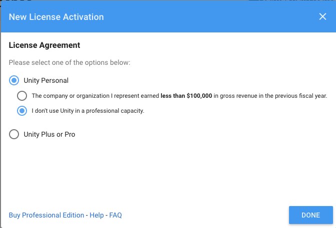
Task: Click 'Please select one of the options below' text
Action: click(x=69, y=62)
